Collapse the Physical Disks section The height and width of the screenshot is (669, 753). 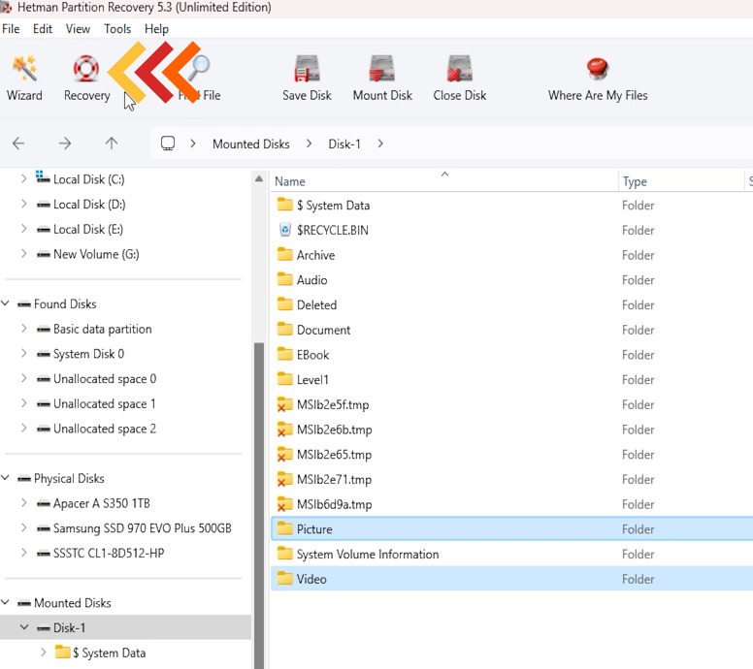click(5, 478)
